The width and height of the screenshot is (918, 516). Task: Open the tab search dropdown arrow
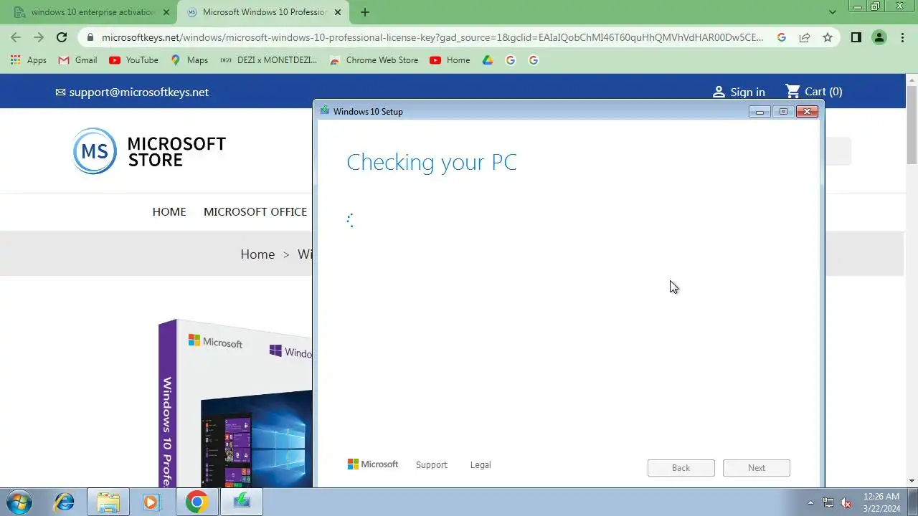point(833,12)
